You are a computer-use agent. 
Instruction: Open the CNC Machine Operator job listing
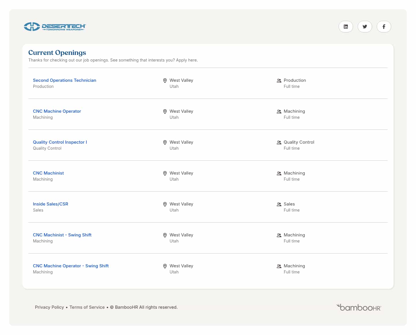[x=57, y=111]
